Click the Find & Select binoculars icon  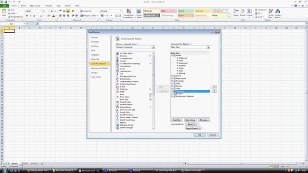click(277, 12)
